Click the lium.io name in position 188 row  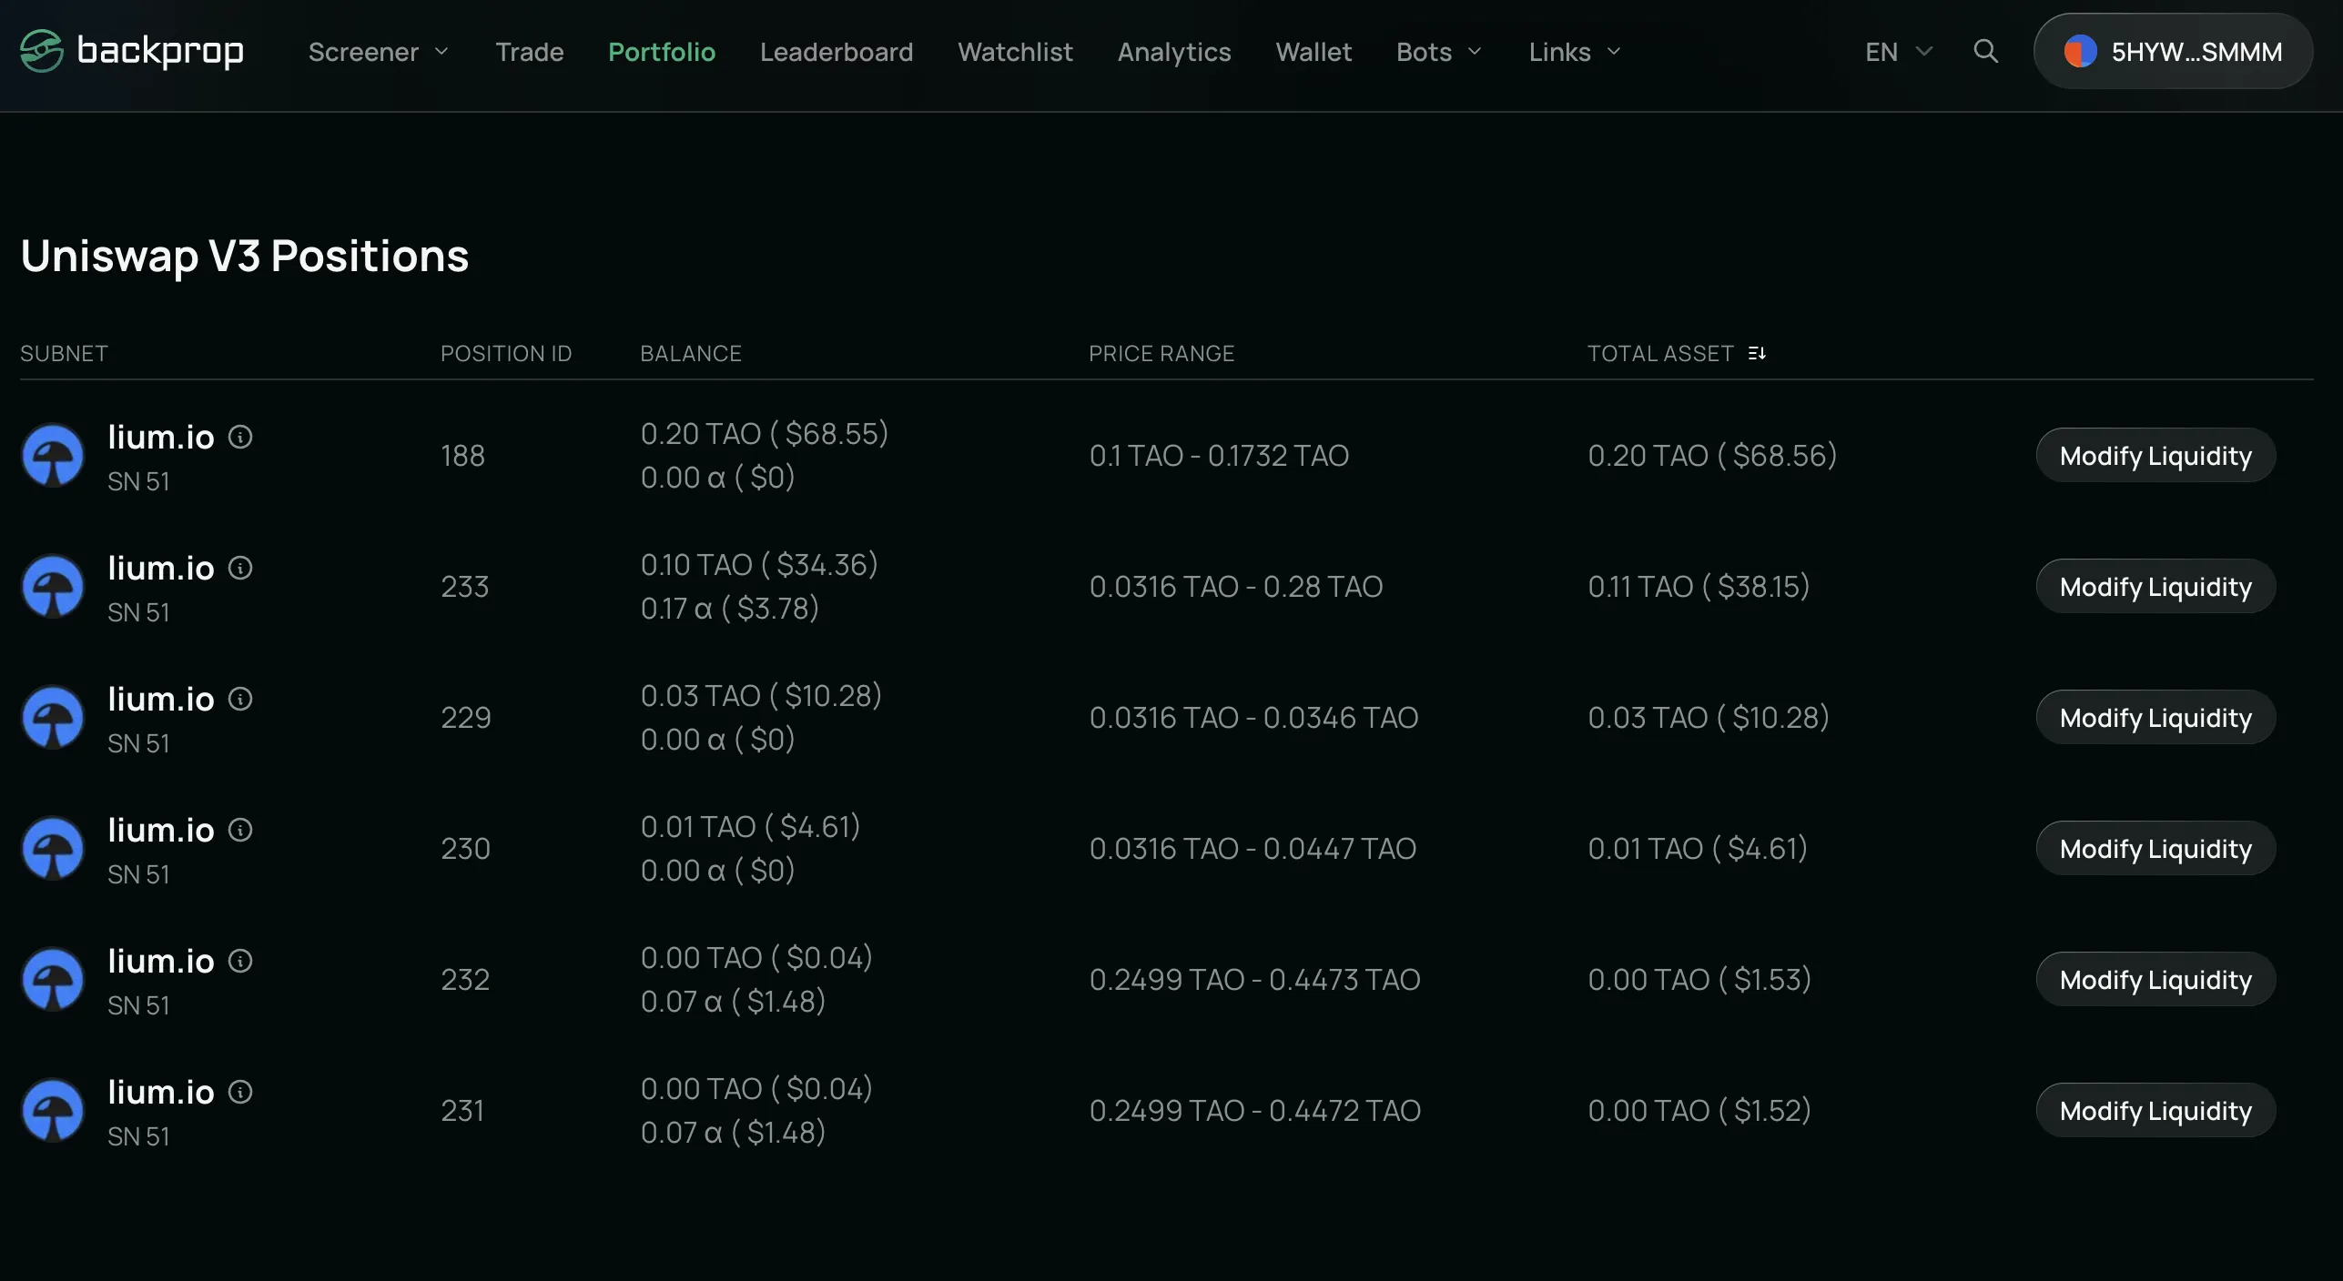tap(161, 437)
